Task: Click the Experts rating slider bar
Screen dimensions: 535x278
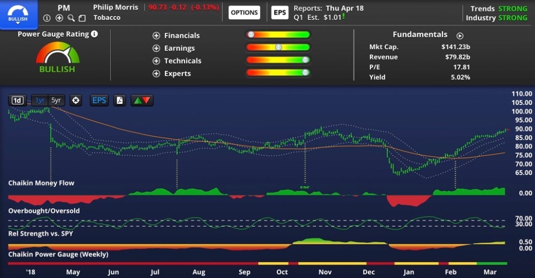Action: click(278, 73)
